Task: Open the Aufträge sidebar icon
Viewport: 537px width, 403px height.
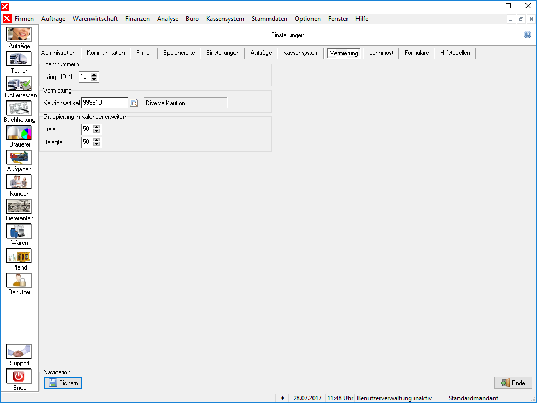Action: click(19, 34)
